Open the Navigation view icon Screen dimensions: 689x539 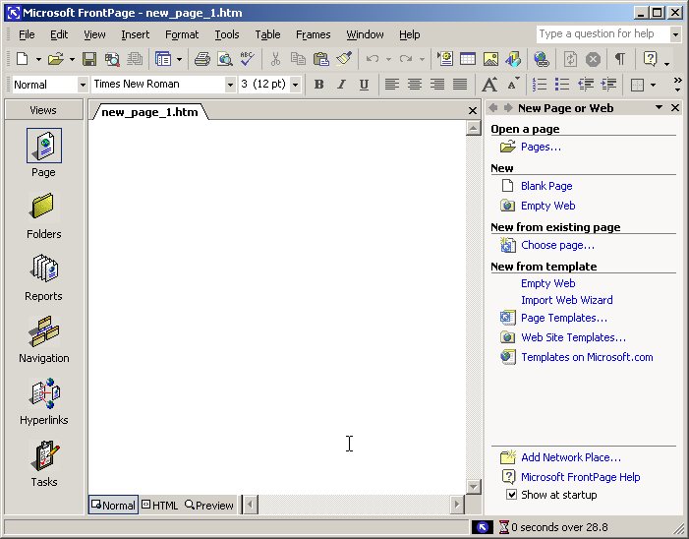[x=43, y=340]
